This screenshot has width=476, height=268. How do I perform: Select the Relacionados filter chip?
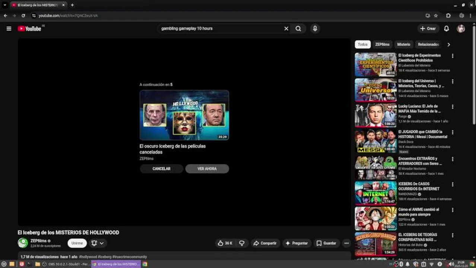[x=428, y=44]
